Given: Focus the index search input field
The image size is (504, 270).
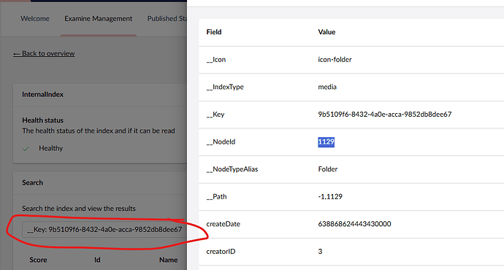Looking at the screenshot, I should pos(104,230).
